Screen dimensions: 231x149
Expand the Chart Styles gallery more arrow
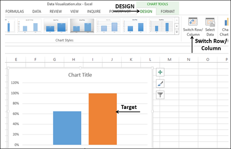(177, 32)
